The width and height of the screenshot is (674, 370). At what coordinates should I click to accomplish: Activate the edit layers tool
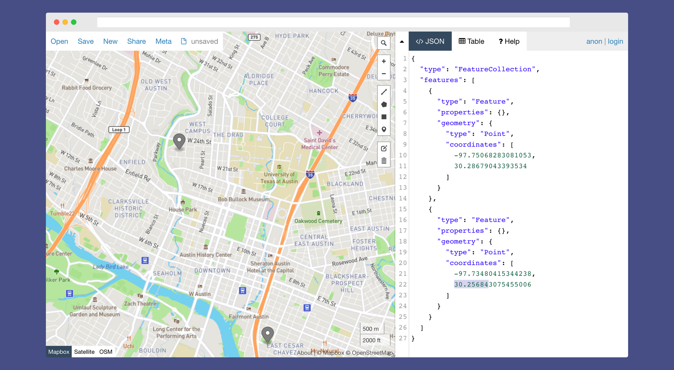tap(384, 148)
